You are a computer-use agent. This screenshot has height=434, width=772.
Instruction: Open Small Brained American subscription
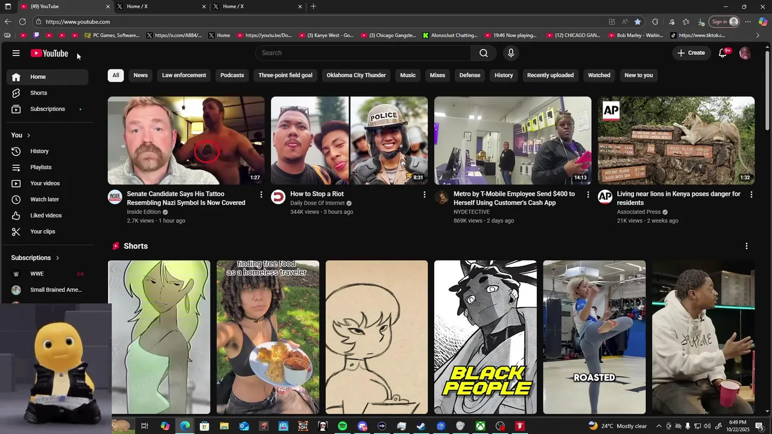[x=47, y=290]
